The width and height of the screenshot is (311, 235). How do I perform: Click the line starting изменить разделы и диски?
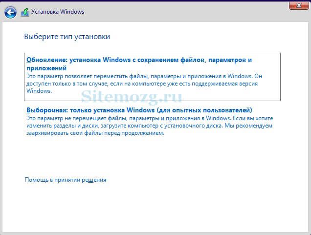click(x=149, y=126)
